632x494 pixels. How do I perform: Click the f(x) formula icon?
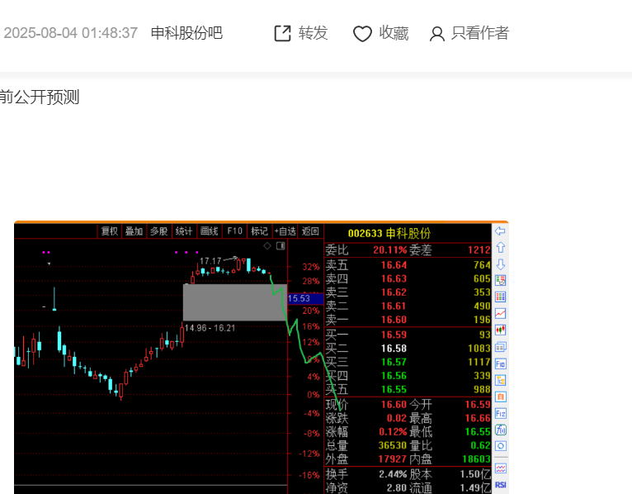[500, 430]
